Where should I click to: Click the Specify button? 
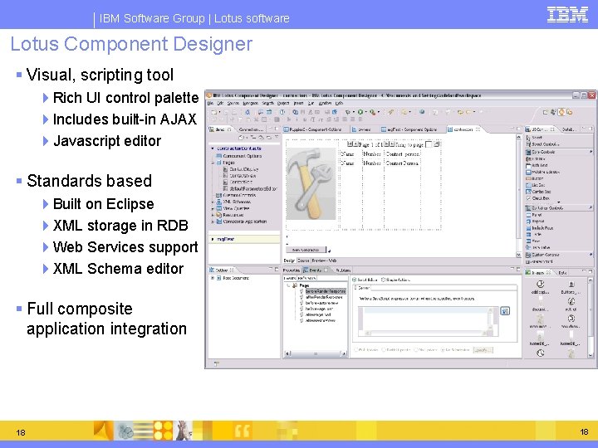pos(483,350)
